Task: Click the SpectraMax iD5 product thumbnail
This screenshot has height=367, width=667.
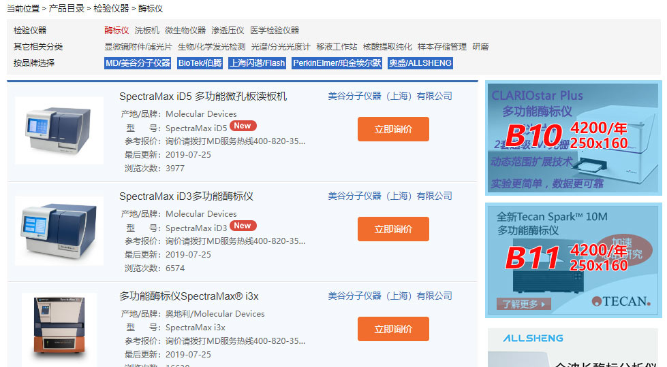Action: [59, 130]
